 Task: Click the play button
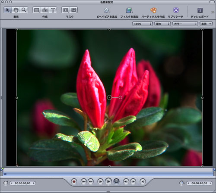point(108,182)
